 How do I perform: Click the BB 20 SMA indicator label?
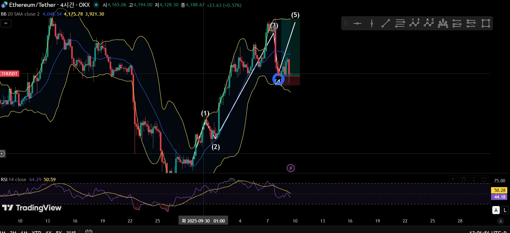pos(20,14)
